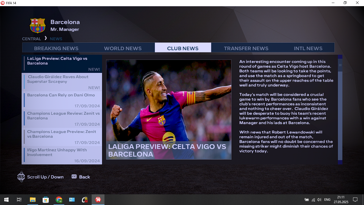Open the Windows Start menu
364x205 pixels.
pyautogui.click(x=6, y=200)
